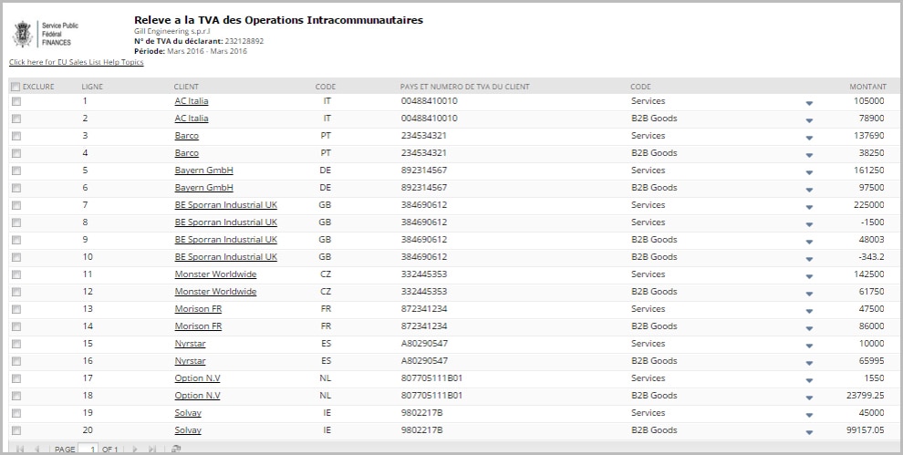Open Monster Worldwide link on line 11

pos(215,274)
